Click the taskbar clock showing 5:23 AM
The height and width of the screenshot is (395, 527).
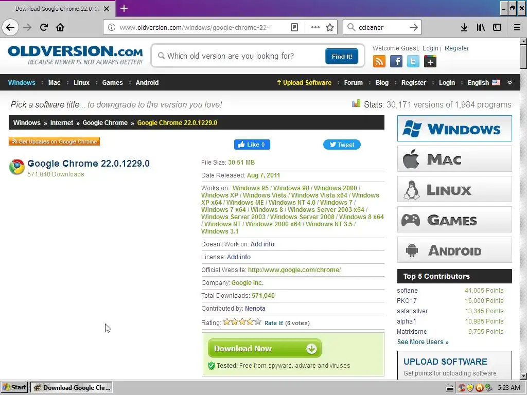tap(509, 388)
